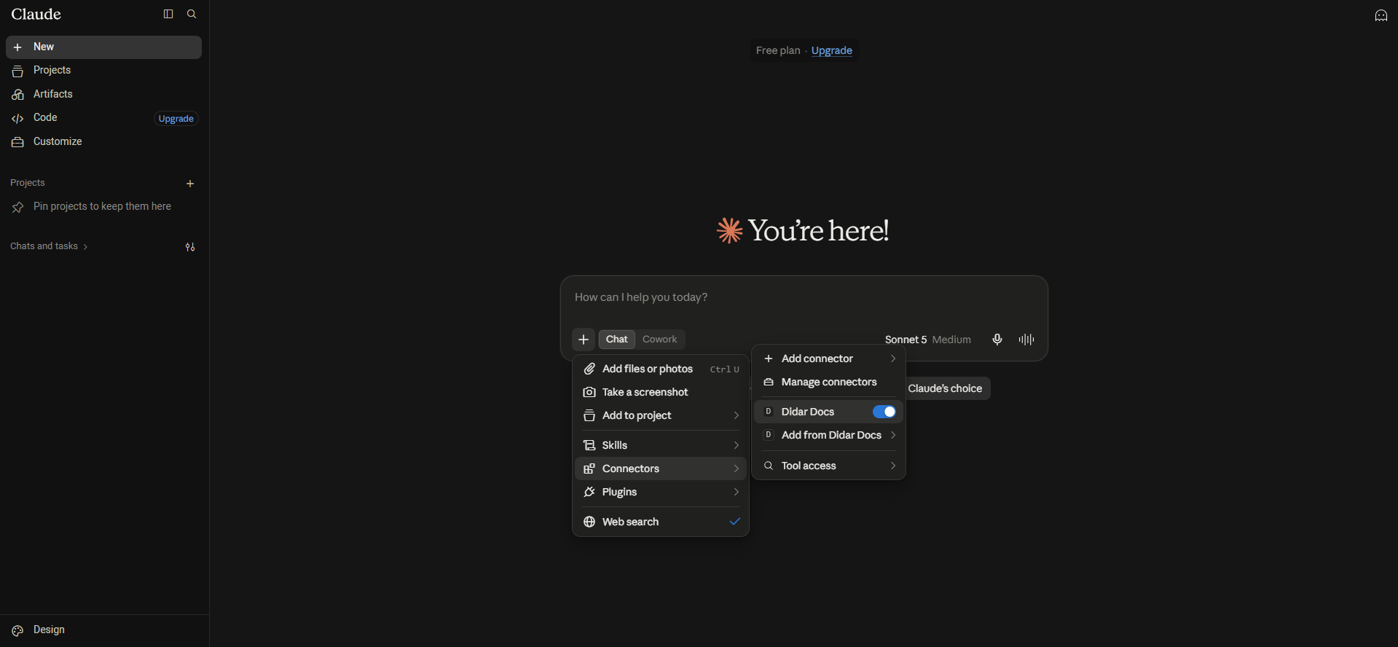
Task: Click the New chat plus icon
Action: click(x=17, y=47)
